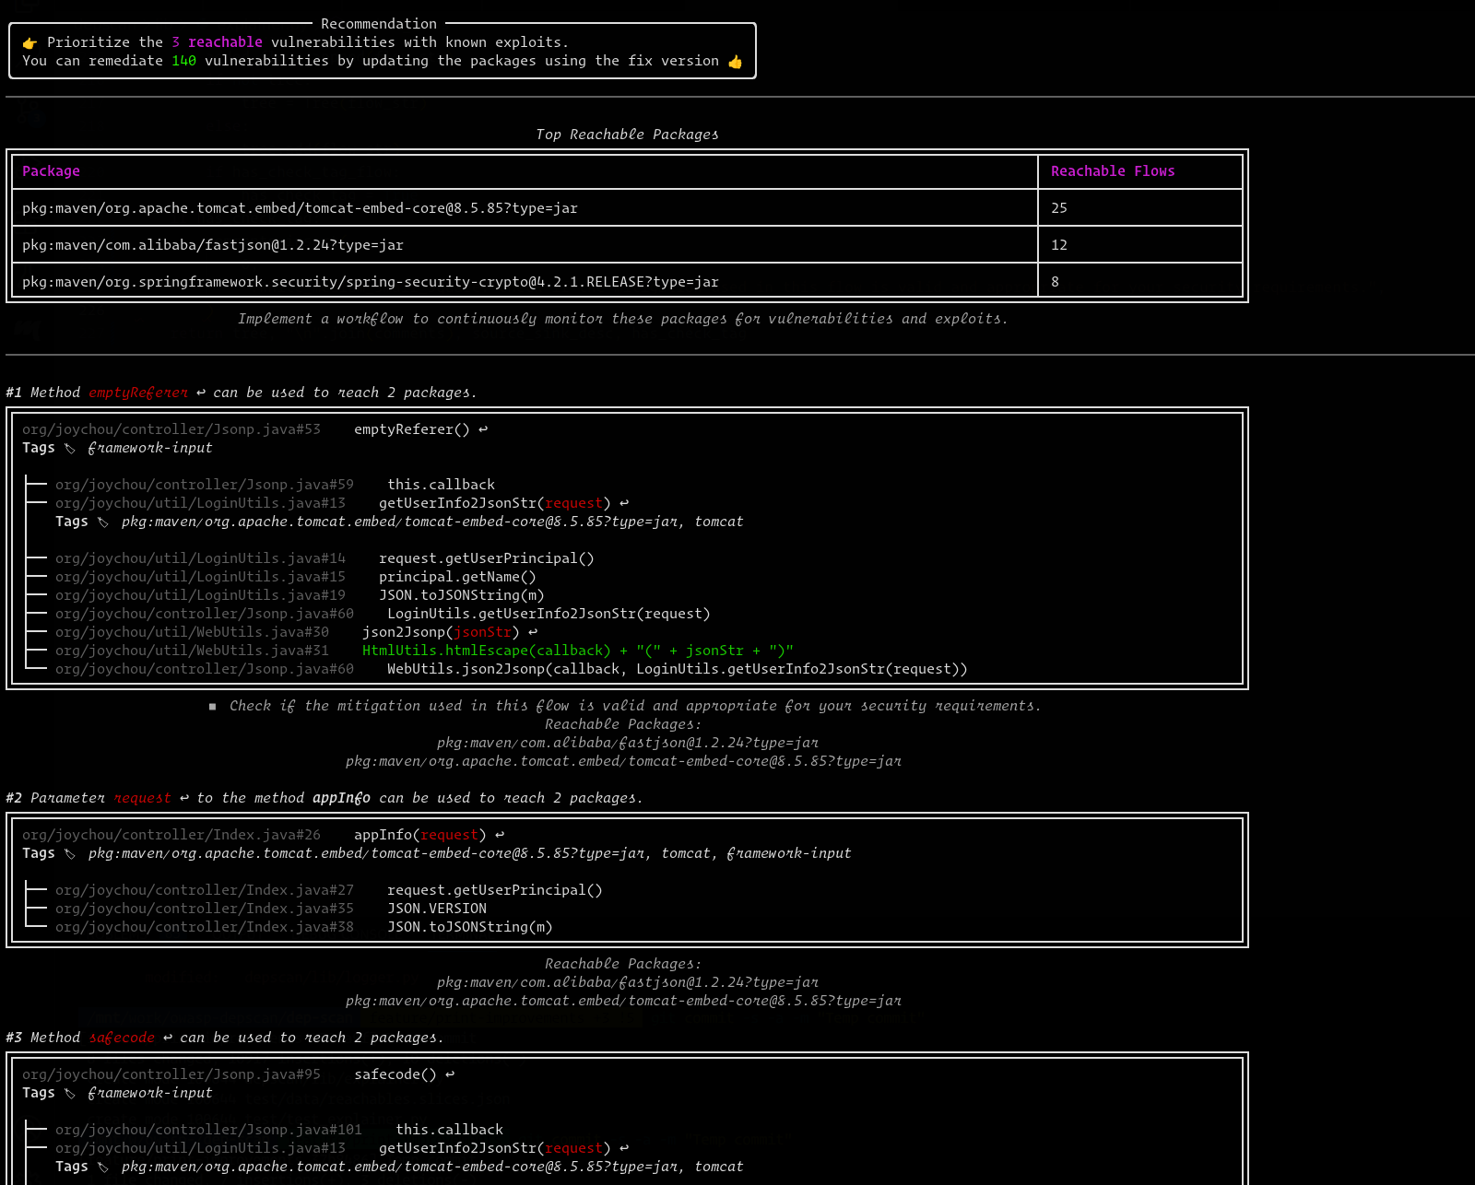Click the thumbs-up icon after the fix version text

(x=736, y=61)
